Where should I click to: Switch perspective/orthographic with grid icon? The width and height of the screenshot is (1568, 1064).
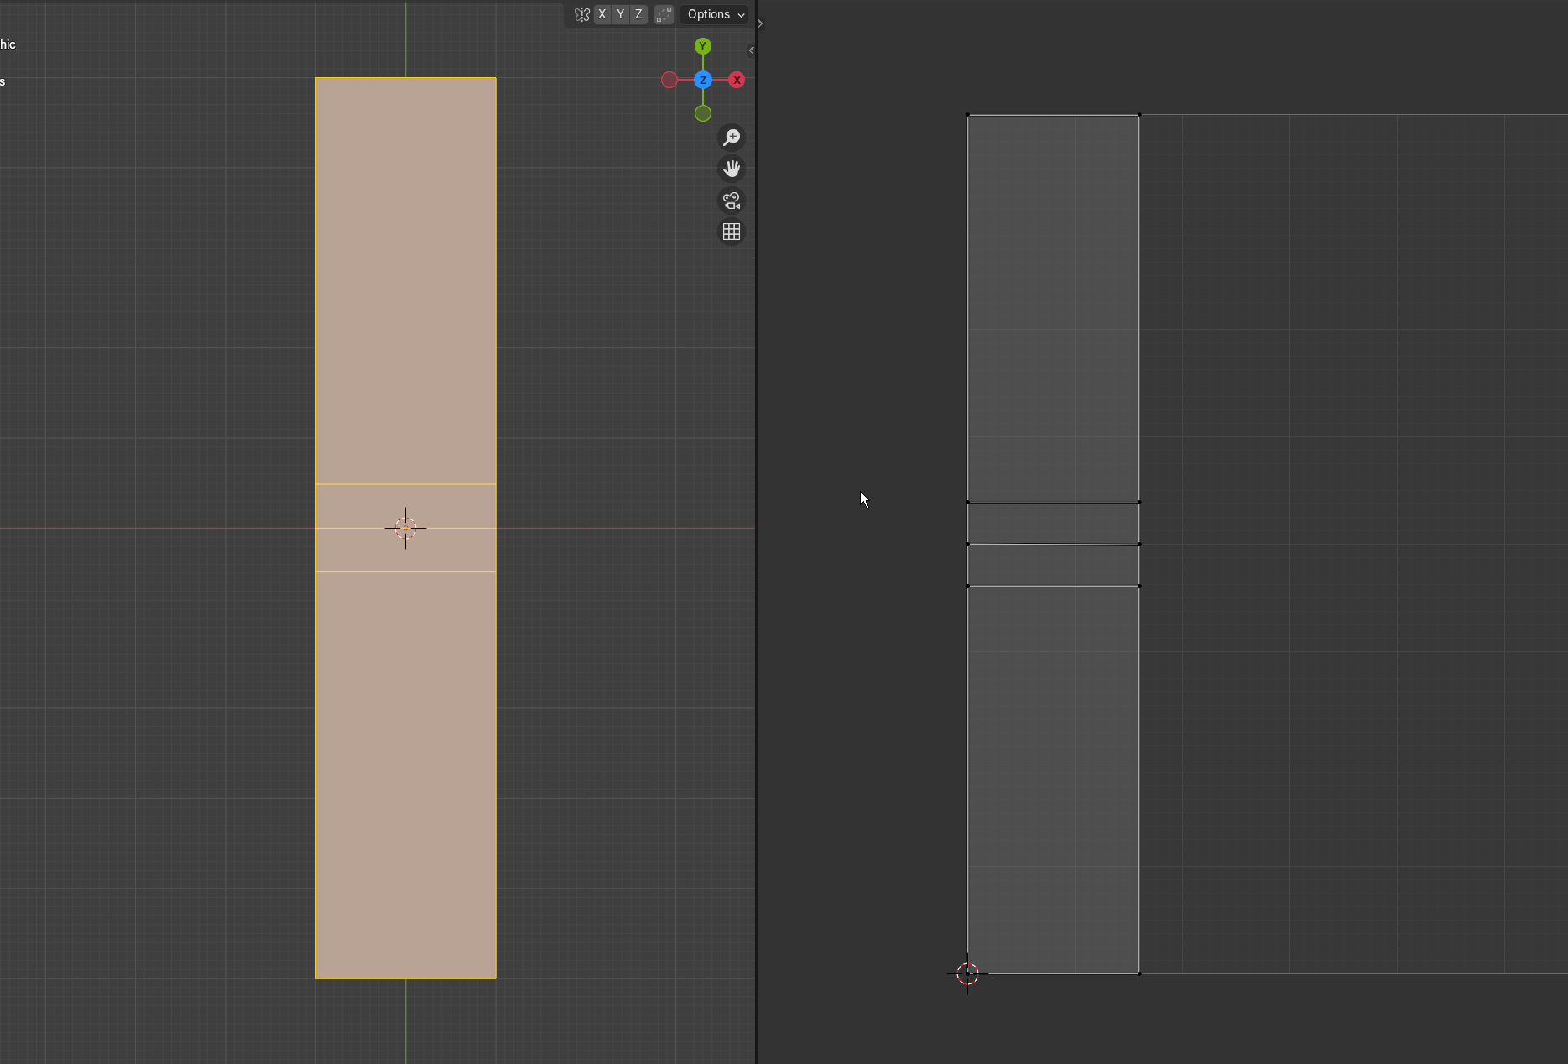[x=732, y=232]
